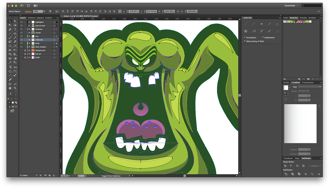Select the Type tool
The image size is (329, 187).
coord(15,30)
